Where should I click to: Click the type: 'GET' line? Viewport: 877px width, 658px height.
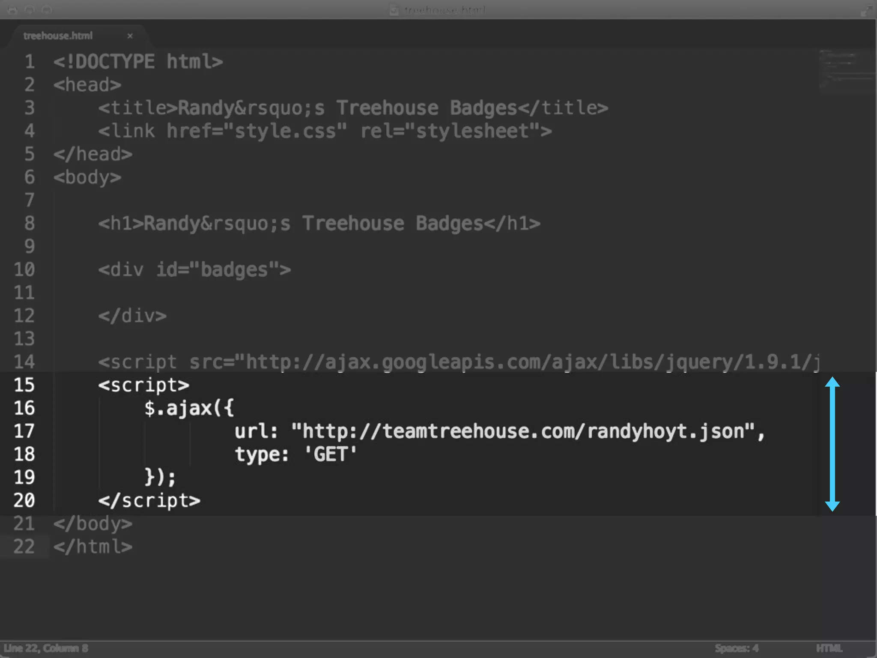coord(296,455)
